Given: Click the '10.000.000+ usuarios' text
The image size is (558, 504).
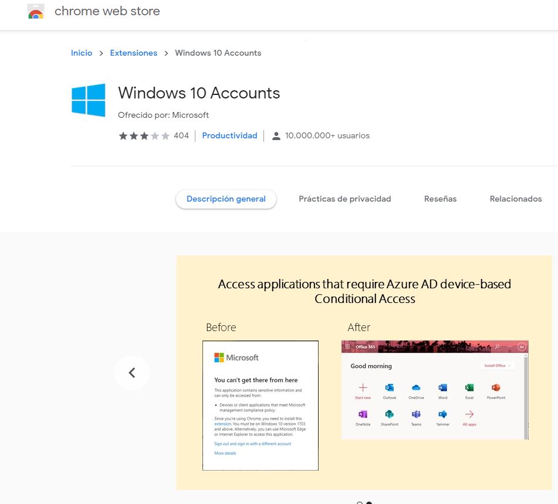Looking at the screenshot, I should click(x=327, y=136).
